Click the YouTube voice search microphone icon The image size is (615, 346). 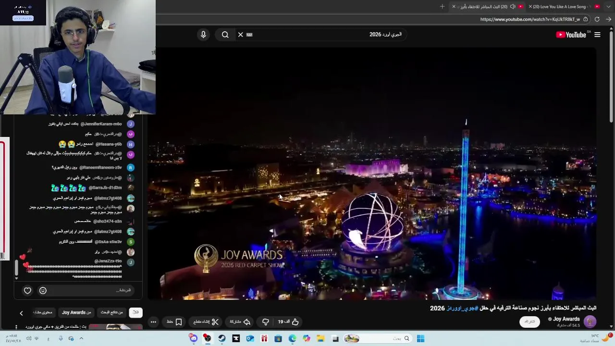click(203, 35)
